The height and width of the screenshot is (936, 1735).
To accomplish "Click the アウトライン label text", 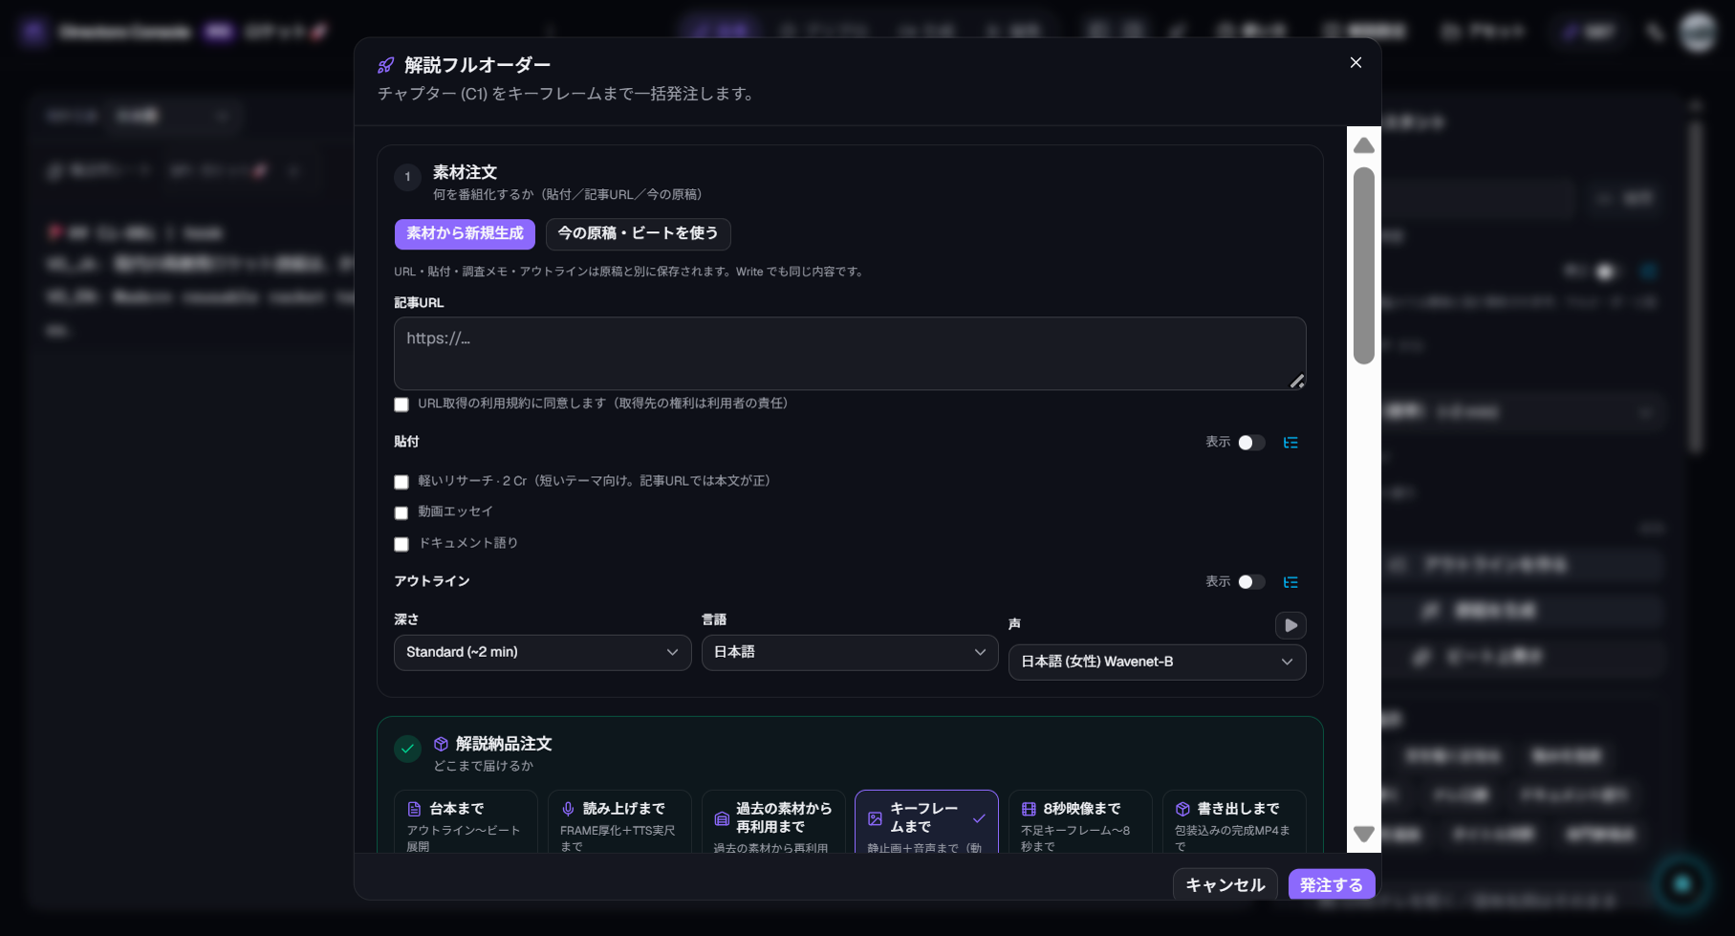I will point(432,581).
